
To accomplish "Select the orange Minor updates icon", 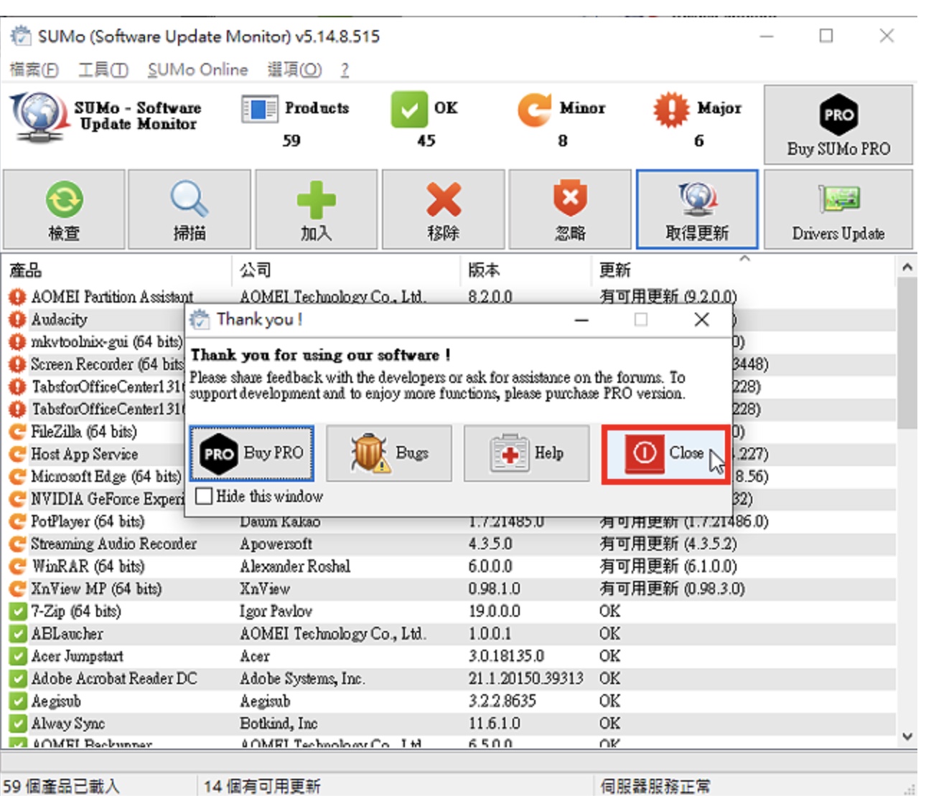I will point(535,110).
